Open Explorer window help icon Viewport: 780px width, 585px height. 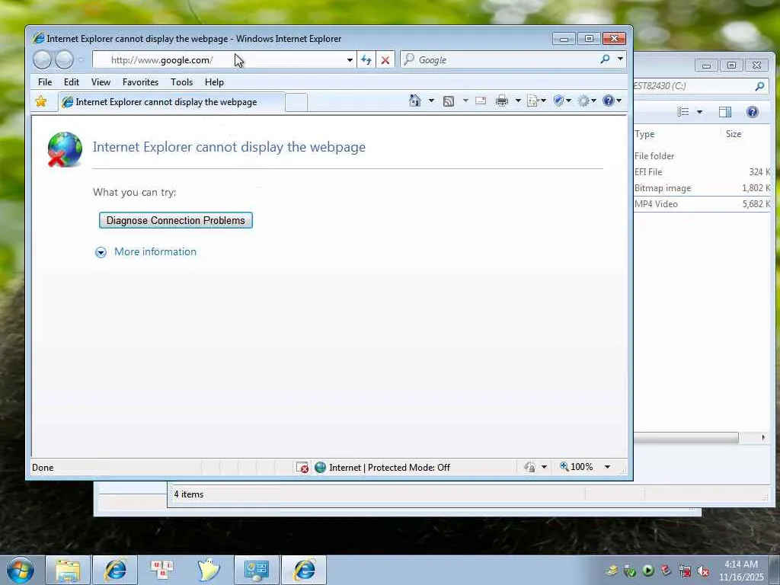(752, 112)
